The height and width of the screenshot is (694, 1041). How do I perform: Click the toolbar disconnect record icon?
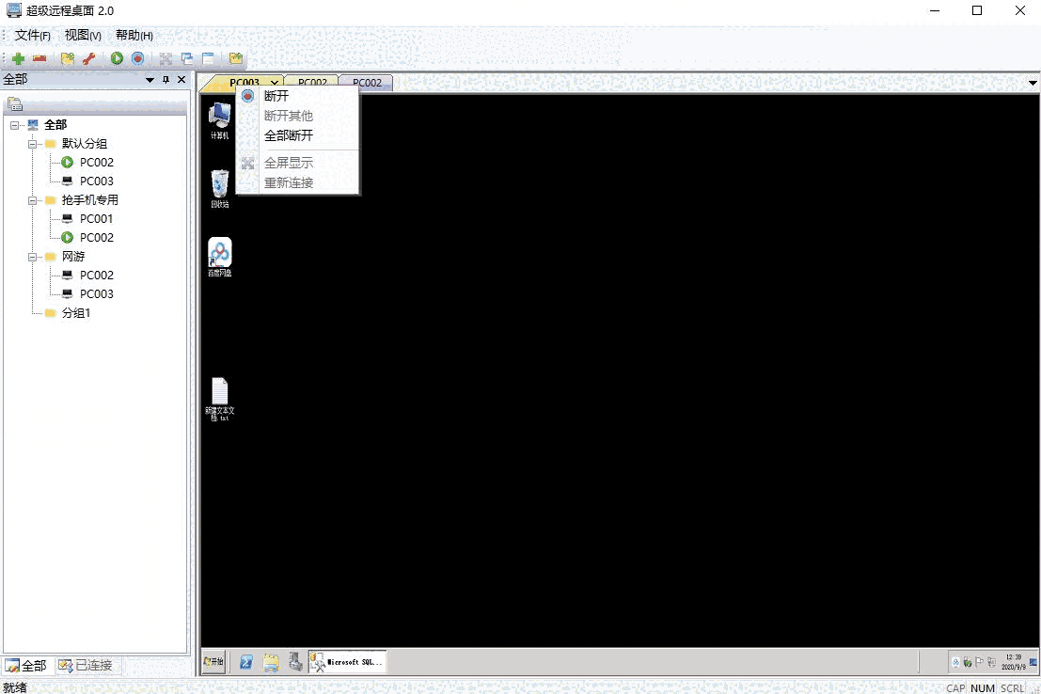(x=137, y=58)
